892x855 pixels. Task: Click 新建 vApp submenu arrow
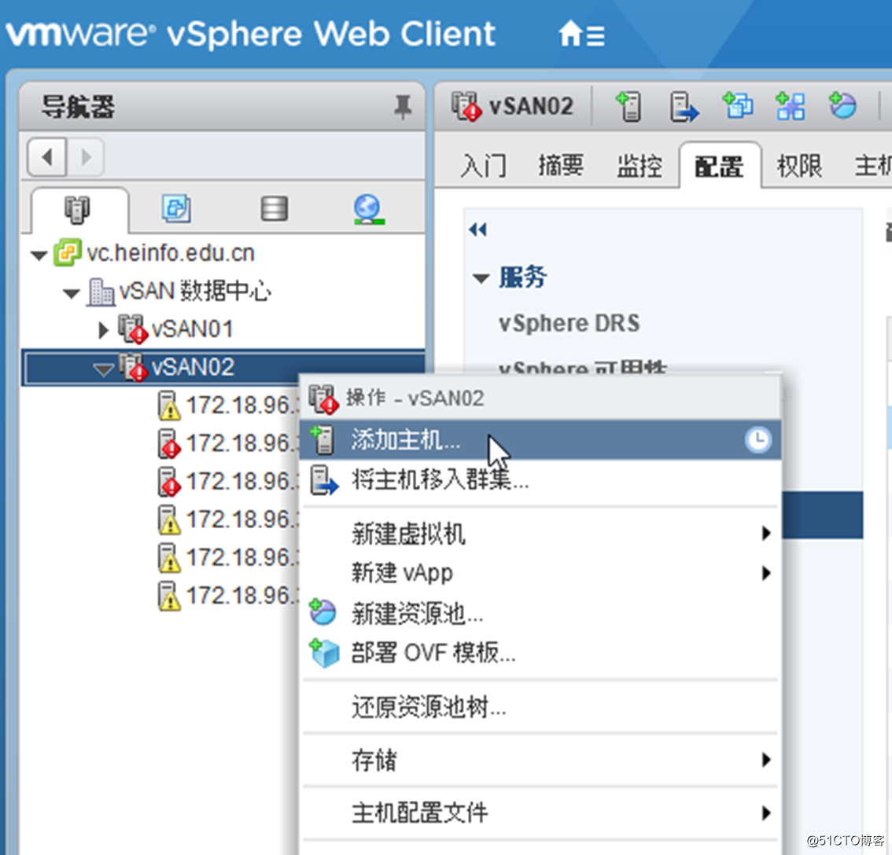click(766, 573)
